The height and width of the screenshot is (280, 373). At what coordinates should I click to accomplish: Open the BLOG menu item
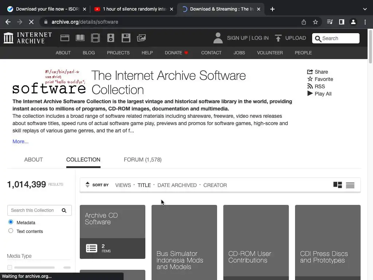89,53
